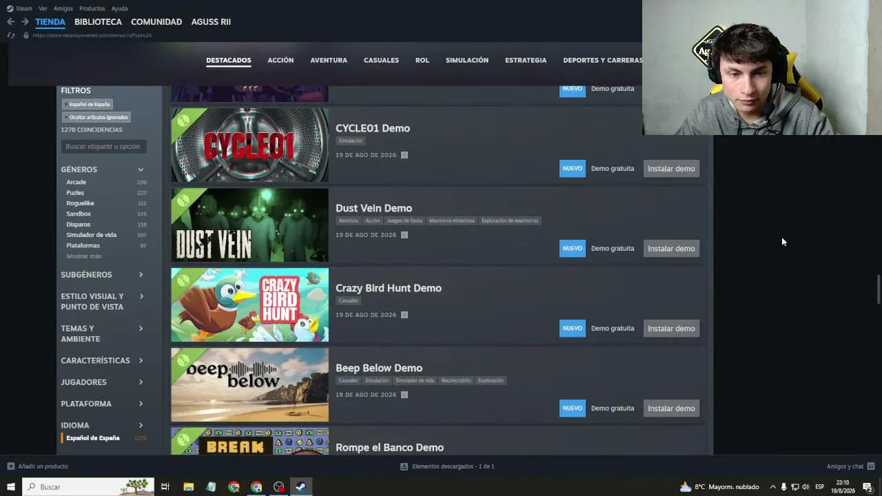This screenshot has width=882, height=496.
Task: Open the Windows notification center
Action: click(x=868, y=487)
